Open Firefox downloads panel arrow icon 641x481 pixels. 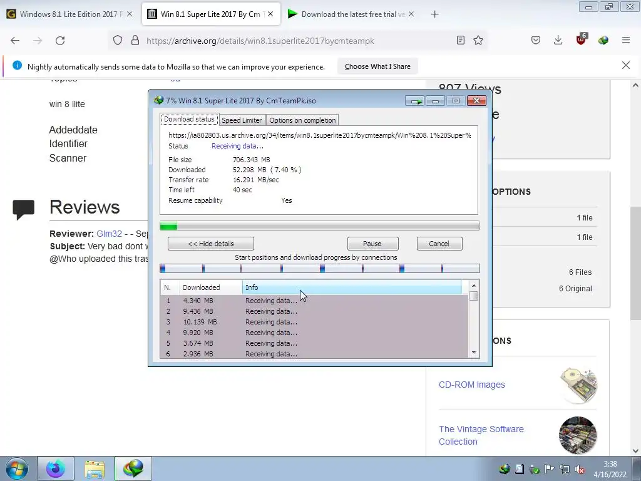pos(558,40)
